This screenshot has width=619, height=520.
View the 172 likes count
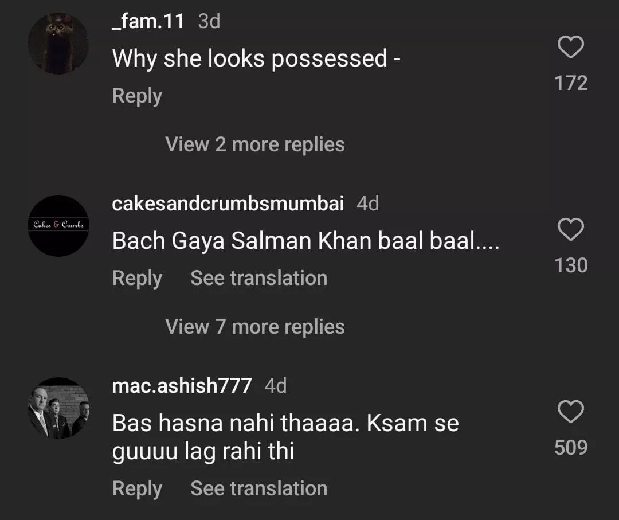click(571, 83)
